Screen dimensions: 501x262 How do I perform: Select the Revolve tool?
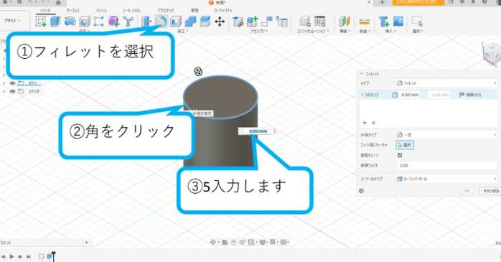tap(70, 22)
